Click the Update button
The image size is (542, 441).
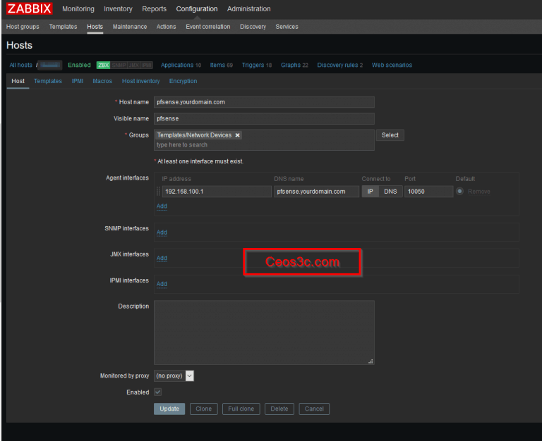pos(169,409)
